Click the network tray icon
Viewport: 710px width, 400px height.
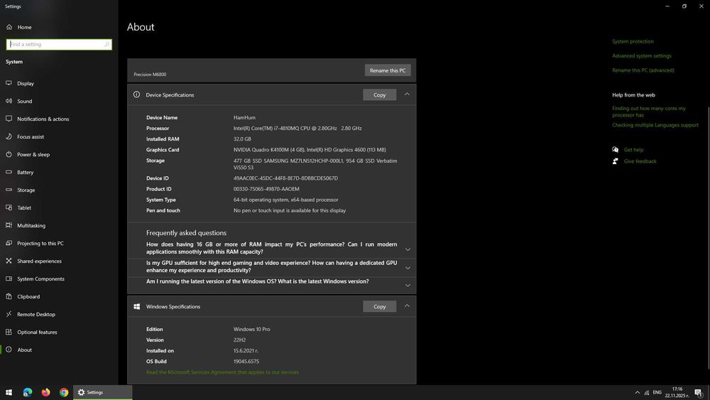click(x=647, y=392)
